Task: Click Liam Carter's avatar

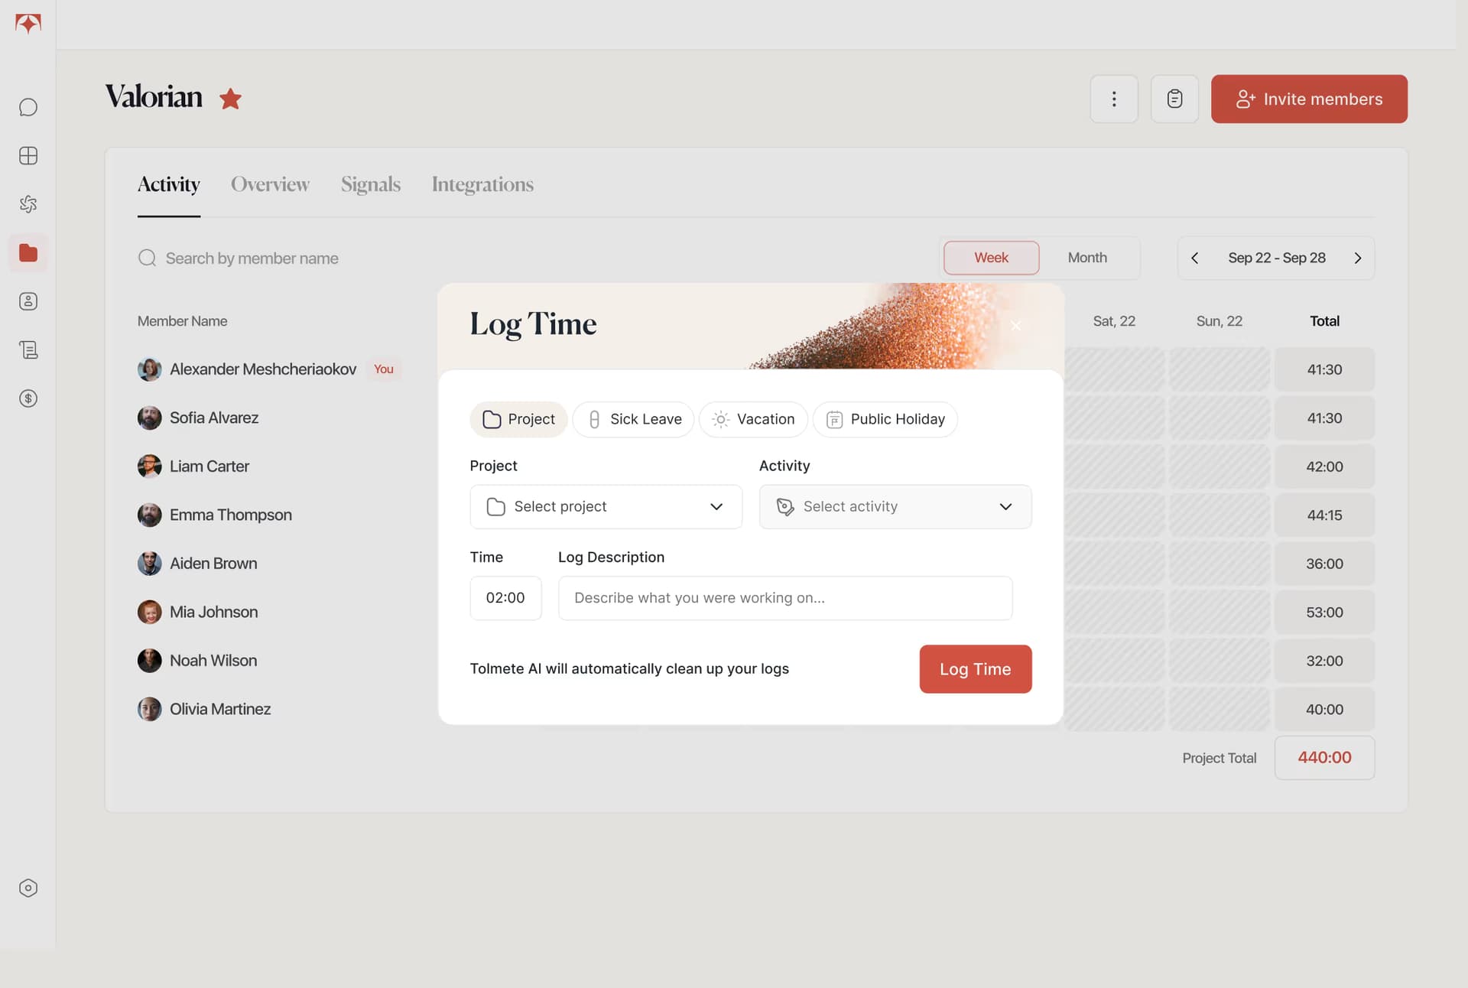Action: [x=149, y=466]
